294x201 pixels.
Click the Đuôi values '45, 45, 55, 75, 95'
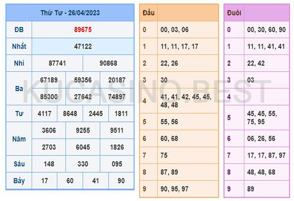click(x=262, y=117)
